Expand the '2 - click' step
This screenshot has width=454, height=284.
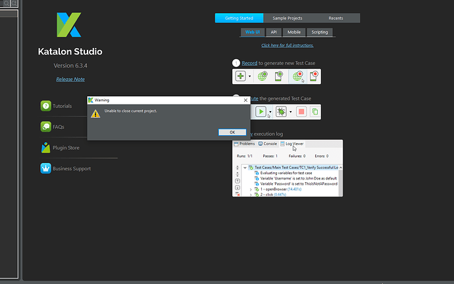251,195
